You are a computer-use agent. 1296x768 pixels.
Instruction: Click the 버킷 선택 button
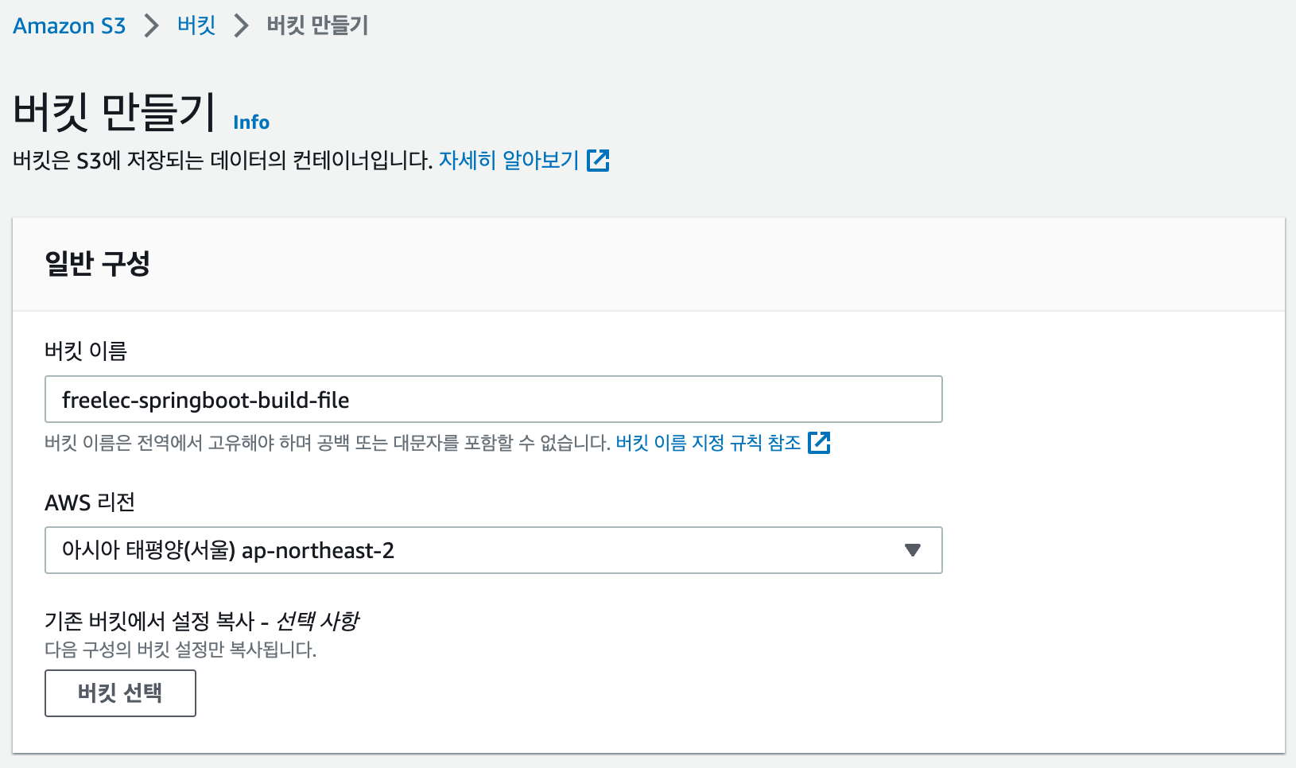[x=120, y=693]
